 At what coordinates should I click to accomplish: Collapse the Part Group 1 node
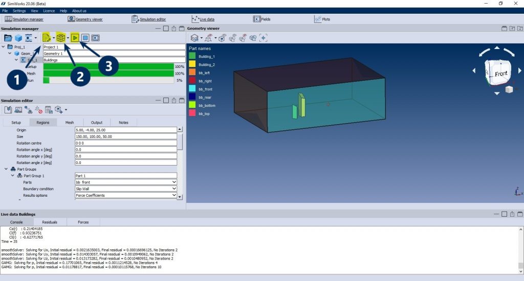tap(13, 176)
